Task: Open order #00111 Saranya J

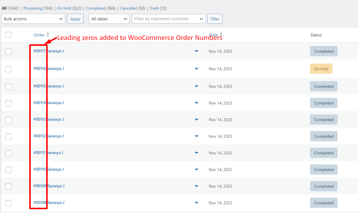Action: [x=48, y=153]
